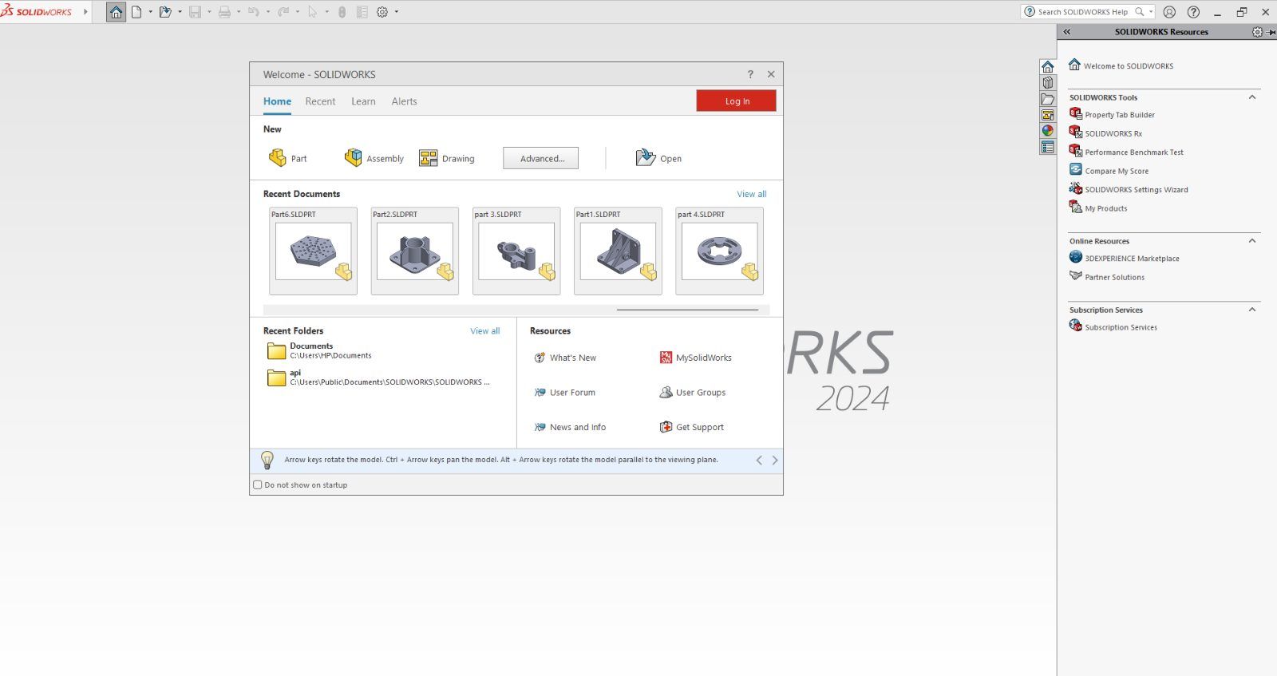Click the Open file icon in dialog

pyautogui.click(x=645, y=157)
